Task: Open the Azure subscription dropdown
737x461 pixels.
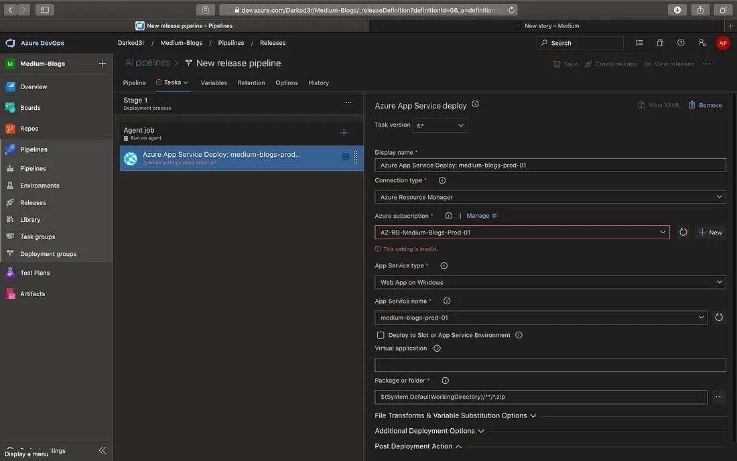Action: (x=522, y=232)
